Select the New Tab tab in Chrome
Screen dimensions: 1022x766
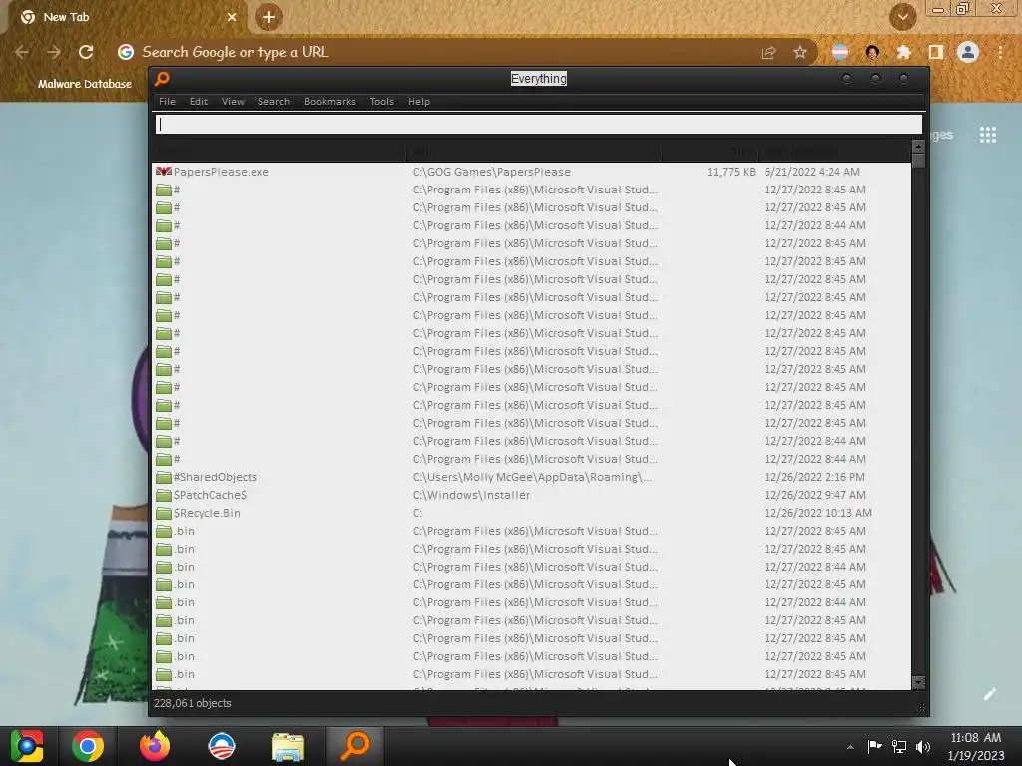click(124, 18)
